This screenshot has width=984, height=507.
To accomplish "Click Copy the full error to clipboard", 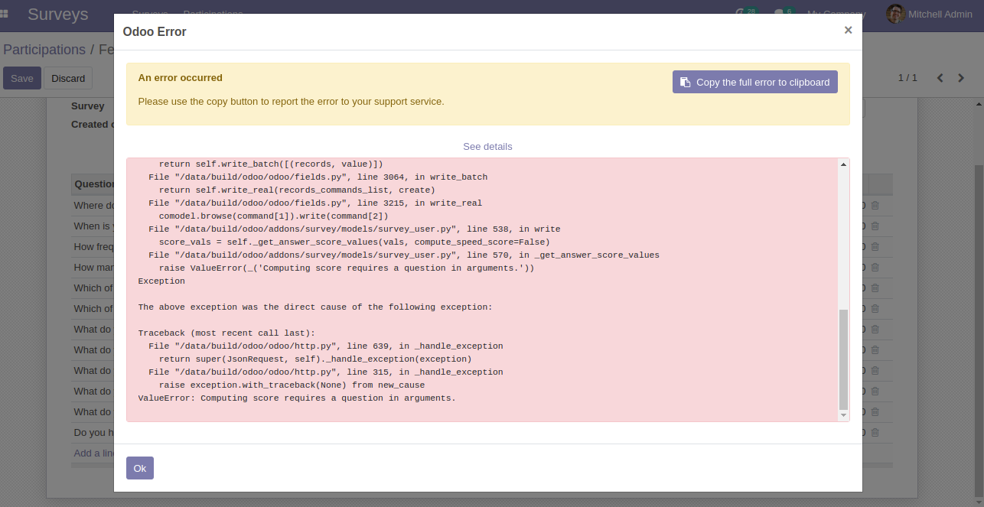I will [x=754, y=81].
